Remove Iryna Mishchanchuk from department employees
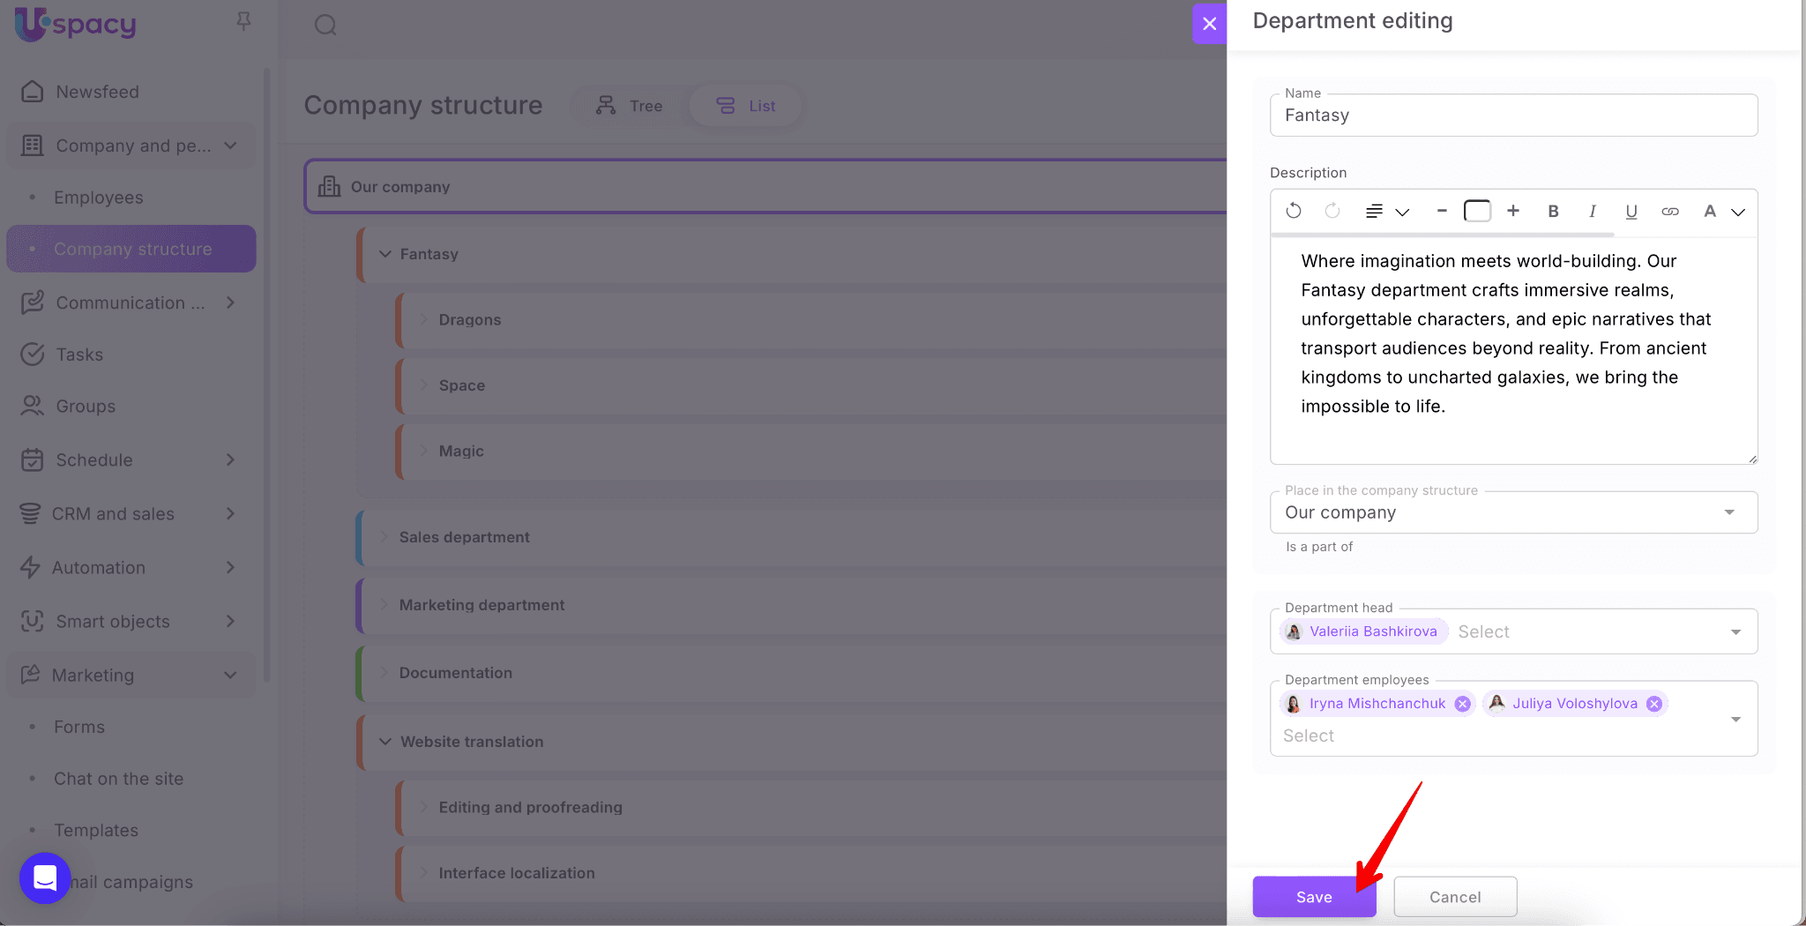Screen dimensions: 1806x926 point(1462,704)
